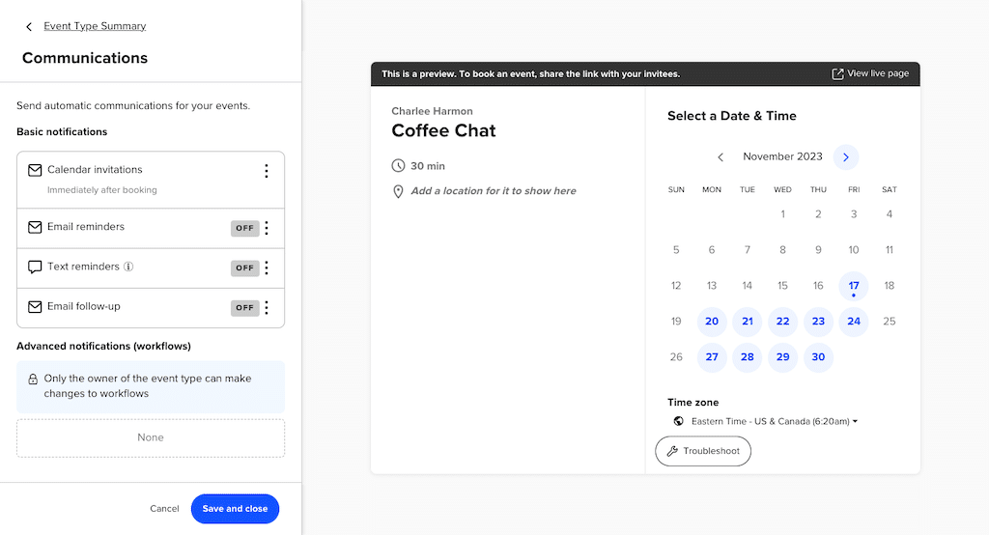This screenshot has height=535, width=989.
Task: Click View live page
Action: (x=870, y=73)
